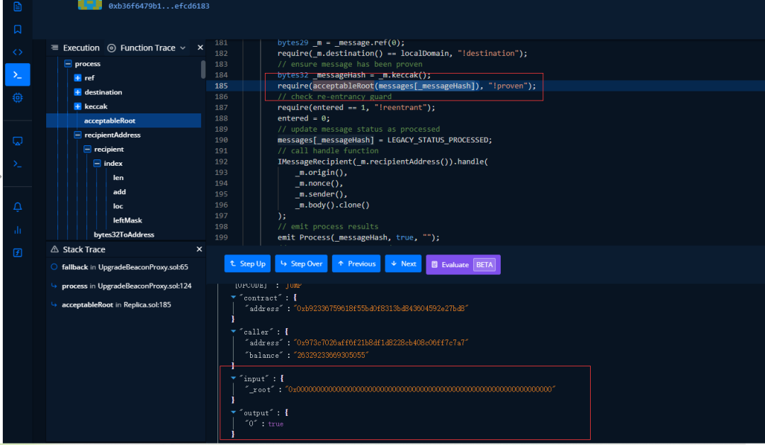Image resolution: width=765 pixels, height=445 pixels.
Task: Collapse the recipient tree node
Action: (87, 150)
